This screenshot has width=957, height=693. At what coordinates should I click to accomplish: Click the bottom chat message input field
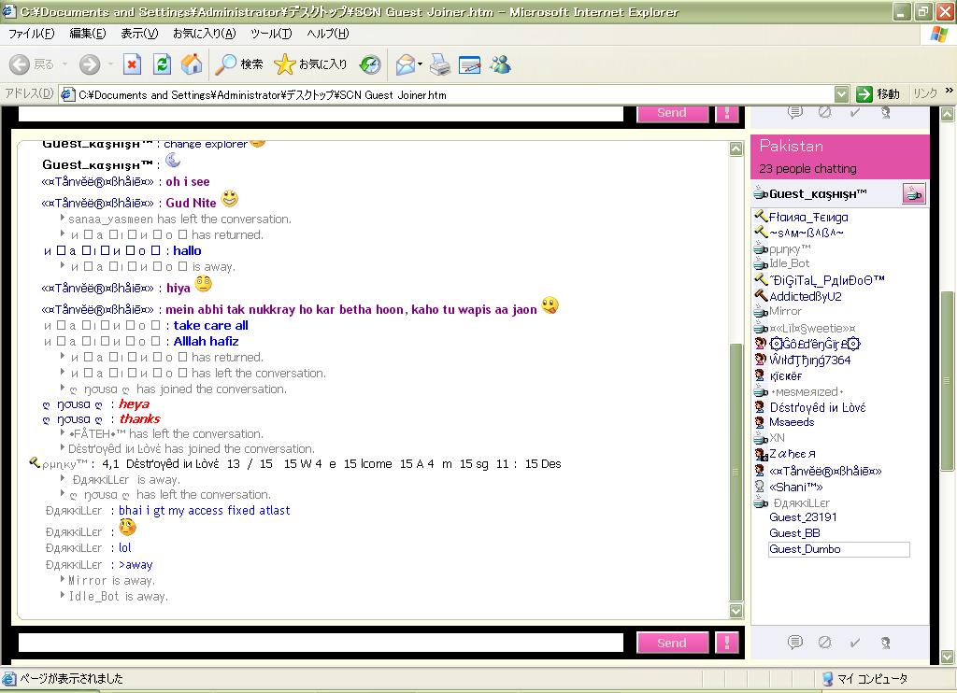(x=321, y=643)
